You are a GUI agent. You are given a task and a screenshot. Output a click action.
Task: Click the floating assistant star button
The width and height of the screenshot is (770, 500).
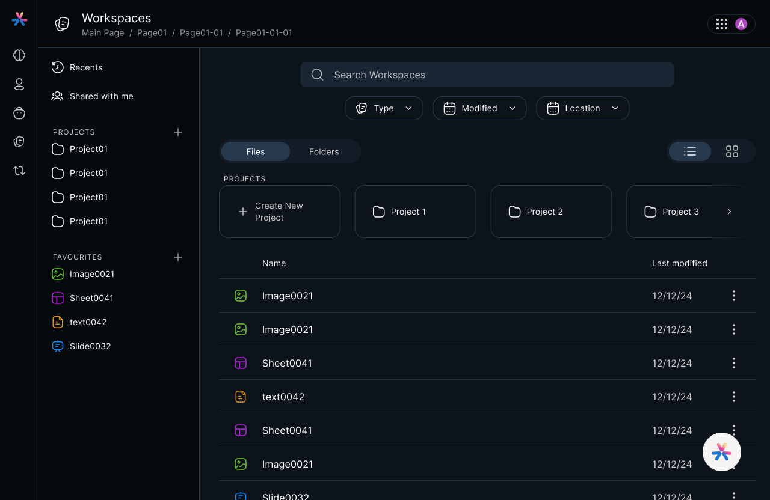[721, 452]
